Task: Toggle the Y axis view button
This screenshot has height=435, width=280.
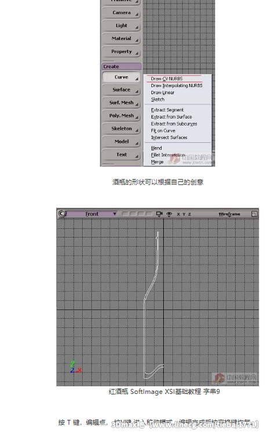Action: click(184, 214)
